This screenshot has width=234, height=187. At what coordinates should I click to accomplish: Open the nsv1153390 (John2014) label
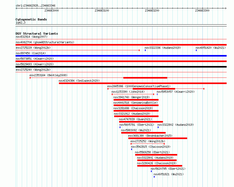click(128, 92)
